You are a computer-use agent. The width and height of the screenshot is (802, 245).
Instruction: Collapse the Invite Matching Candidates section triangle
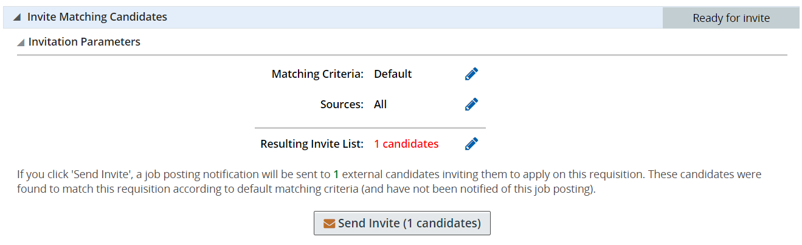[x=17, y=18]
